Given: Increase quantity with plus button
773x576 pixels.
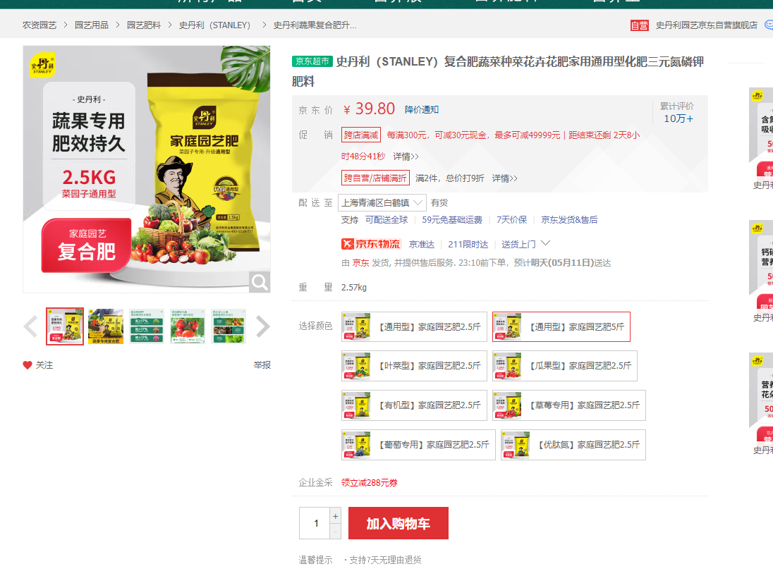Looking at the screenshot, I should [x=335, y=515].
